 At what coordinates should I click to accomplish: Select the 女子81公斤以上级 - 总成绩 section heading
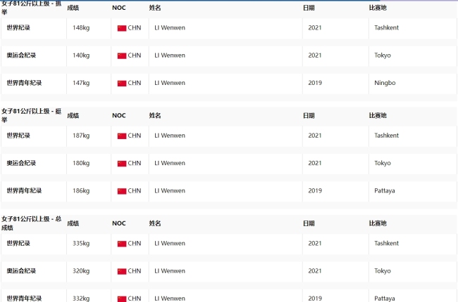tap(31, 223)
